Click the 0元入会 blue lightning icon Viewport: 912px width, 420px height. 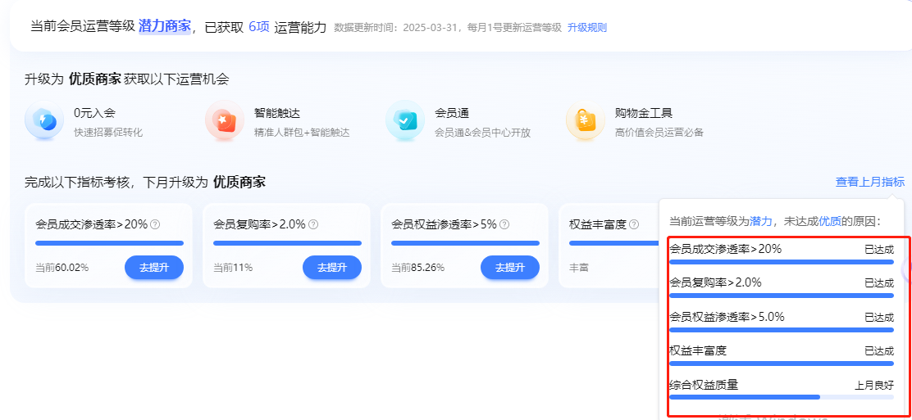(45, 121)
